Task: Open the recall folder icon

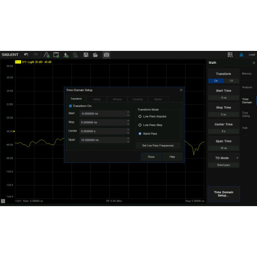Action: click(95, 55)
